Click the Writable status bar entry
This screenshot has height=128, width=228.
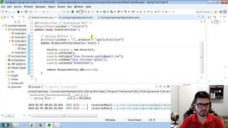(110, 120)
